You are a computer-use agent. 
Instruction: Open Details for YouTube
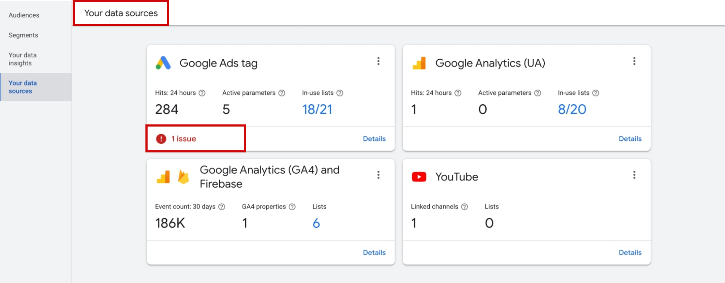tap(630, 252)
